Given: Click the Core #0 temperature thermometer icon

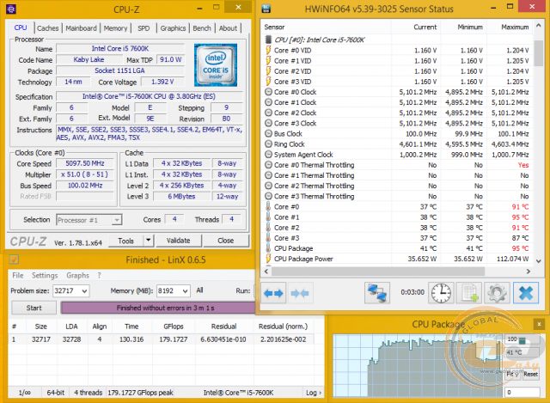Looking at the screenshot, I should click(268, 206).
